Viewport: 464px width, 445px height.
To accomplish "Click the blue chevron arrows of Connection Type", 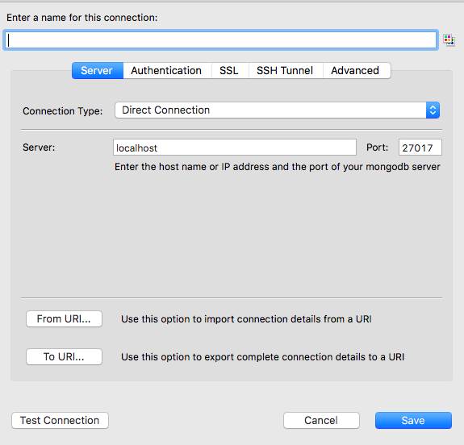I will pos(433,110).
